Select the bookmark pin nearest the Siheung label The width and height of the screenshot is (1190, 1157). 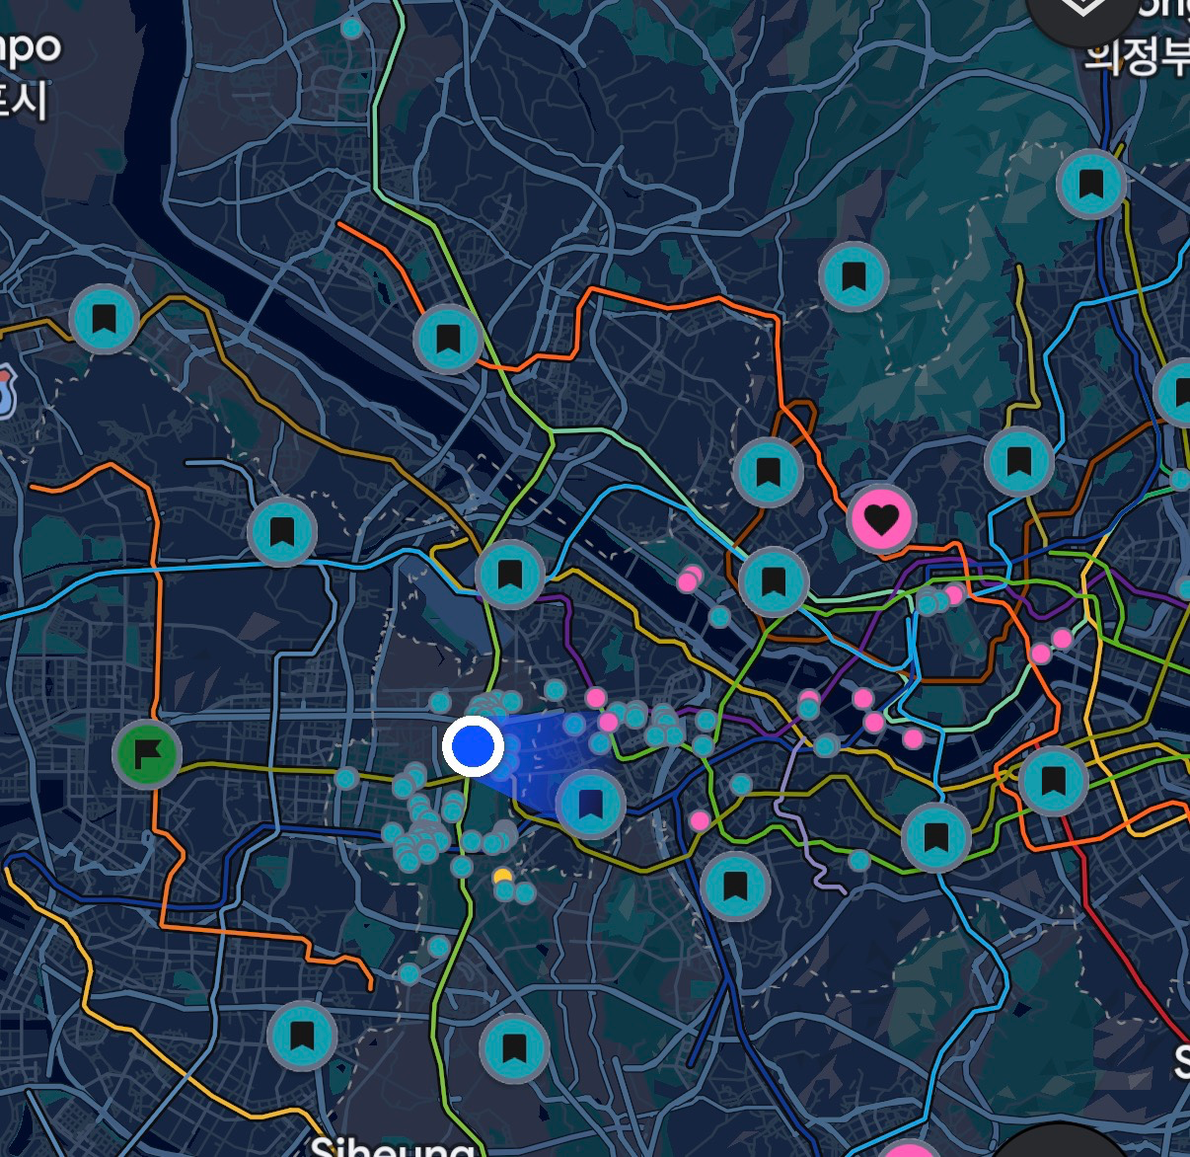coord(513,1046)
